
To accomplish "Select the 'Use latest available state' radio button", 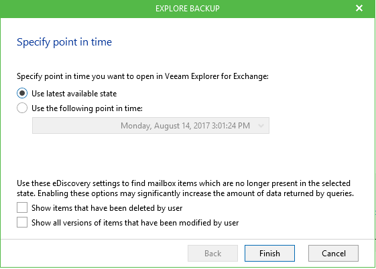I will tap(22, 93).
